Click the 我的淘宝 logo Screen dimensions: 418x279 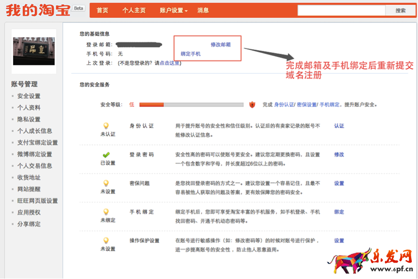[38, 10]
